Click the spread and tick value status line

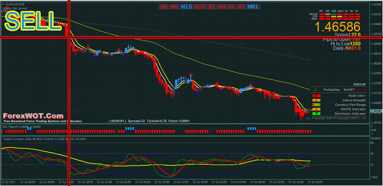pyautogui.click(x=149, y=121)
